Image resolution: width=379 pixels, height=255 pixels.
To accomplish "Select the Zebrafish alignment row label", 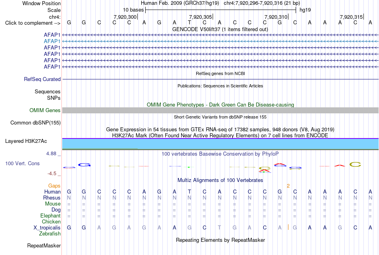I will pos(50,234).
